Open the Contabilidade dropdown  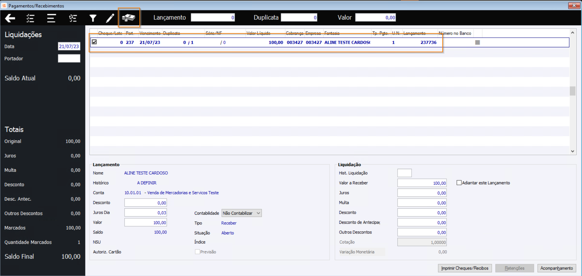pyautogui.click(x=241, y=213)
